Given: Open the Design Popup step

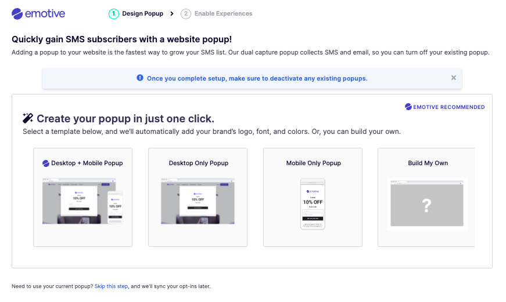Looking at the screenshot, I should pos(143,13).
